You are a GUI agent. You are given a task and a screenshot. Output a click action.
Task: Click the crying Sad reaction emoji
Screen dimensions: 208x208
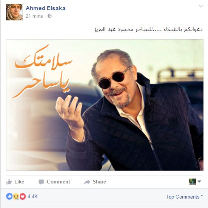16,196
